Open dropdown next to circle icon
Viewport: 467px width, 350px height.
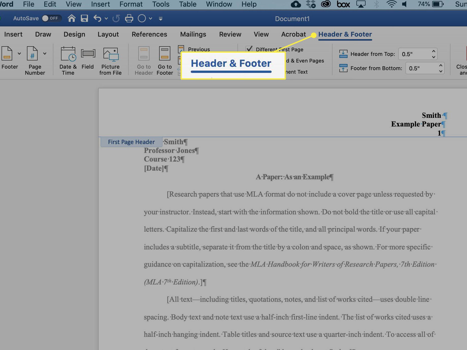pyautogui.click(x=150, y=19)
